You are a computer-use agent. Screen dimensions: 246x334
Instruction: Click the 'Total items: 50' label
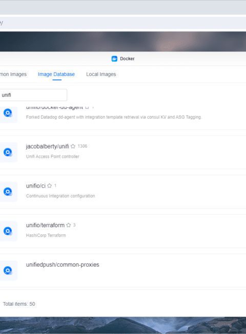19,304
